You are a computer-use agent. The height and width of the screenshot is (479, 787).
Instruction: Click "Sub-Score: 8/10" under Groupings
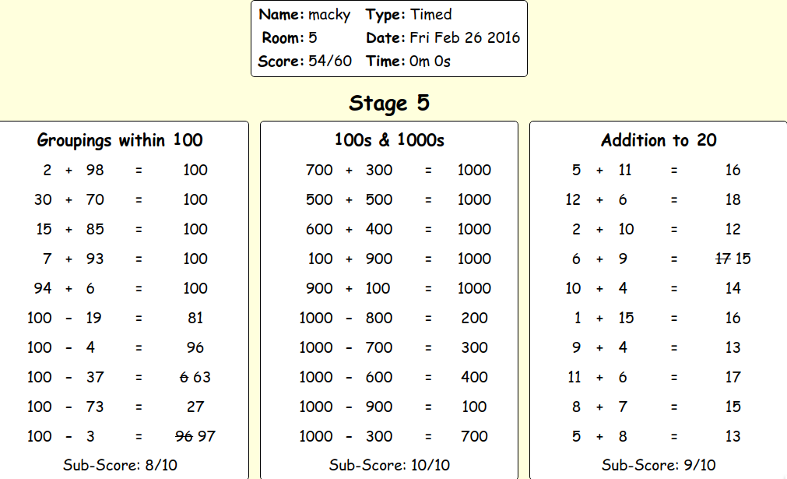120,465
